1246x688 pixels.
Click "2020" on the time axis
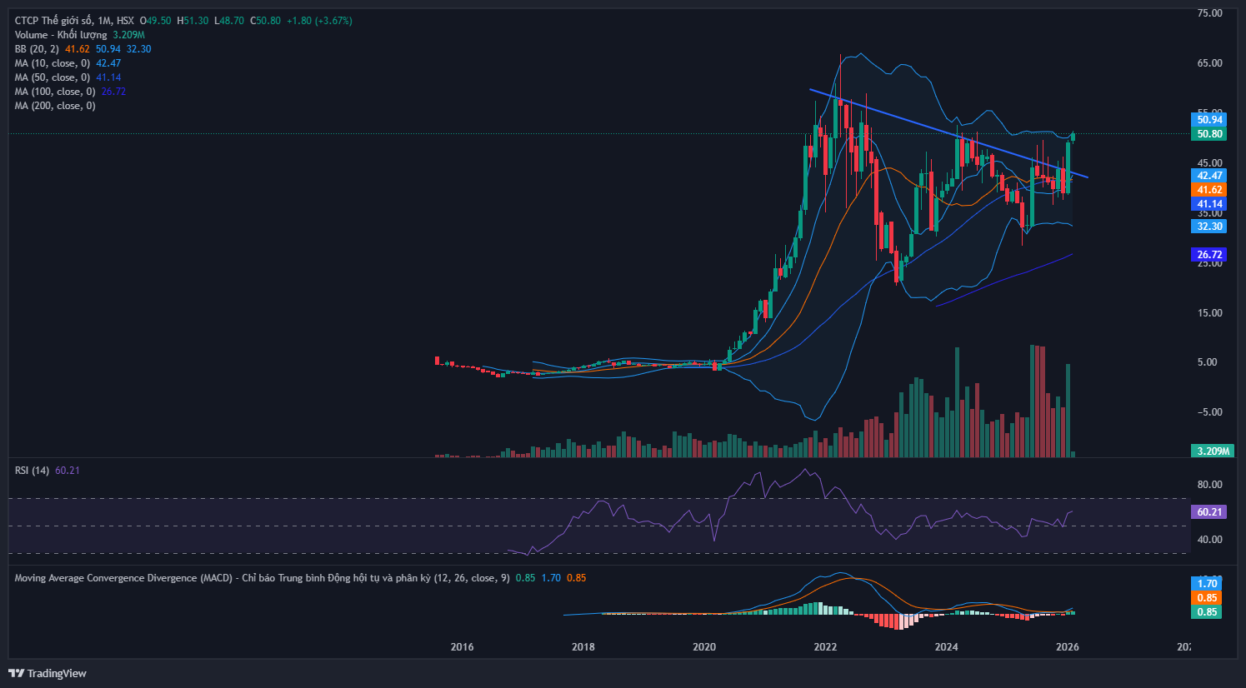(x=704, y=647)
